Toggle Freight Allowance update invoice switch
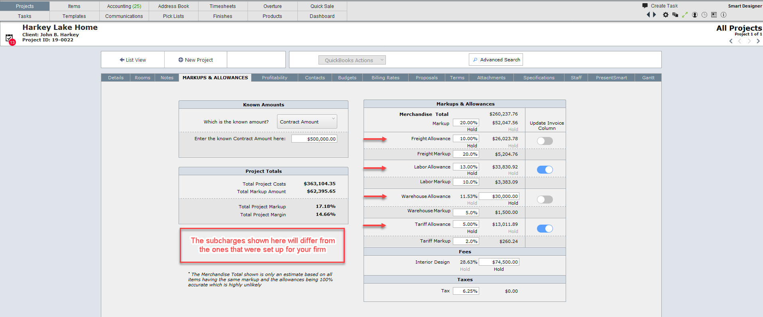 pyautogui.click(x=545, y=141)
